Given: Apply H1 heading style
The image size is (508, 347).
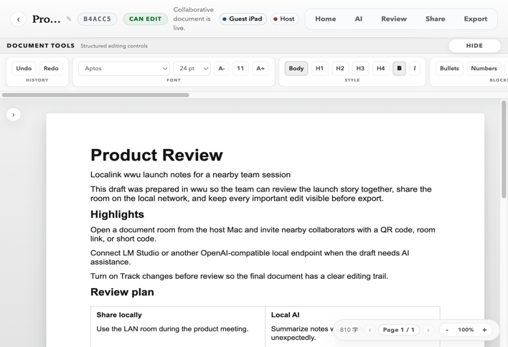Looking at the screenshot, I should [x=319, y=68].
